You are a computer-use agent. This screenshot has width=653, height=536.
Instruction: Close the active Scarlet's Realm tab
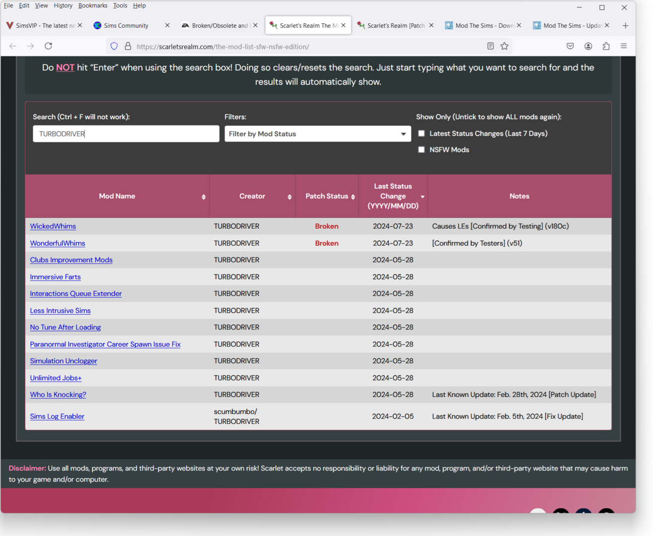[x=343, y=25]
